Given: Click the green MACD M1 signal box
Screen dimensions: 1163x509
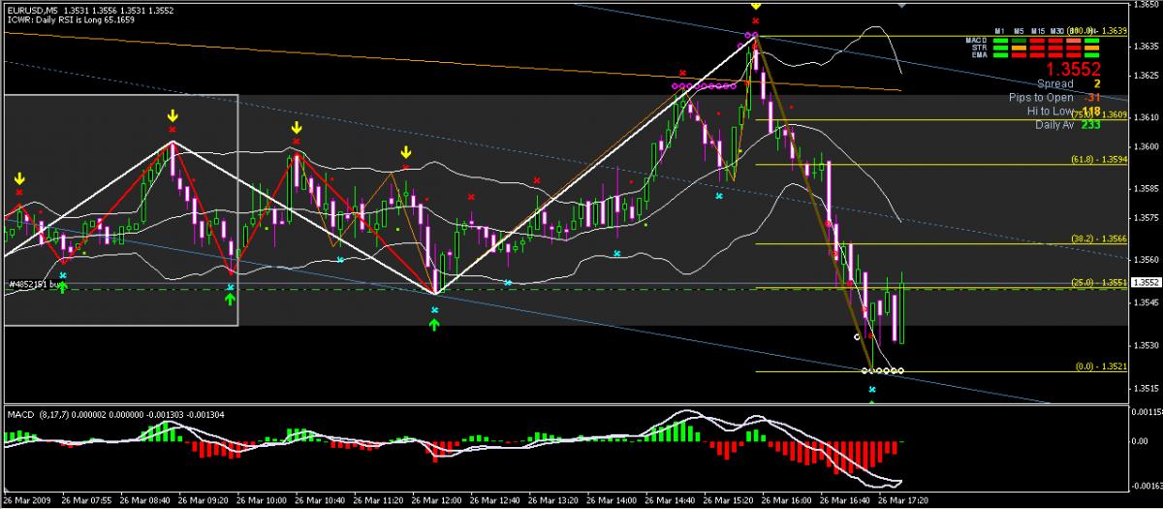Looking at the screenshot, I should [x=1002, y=40].
